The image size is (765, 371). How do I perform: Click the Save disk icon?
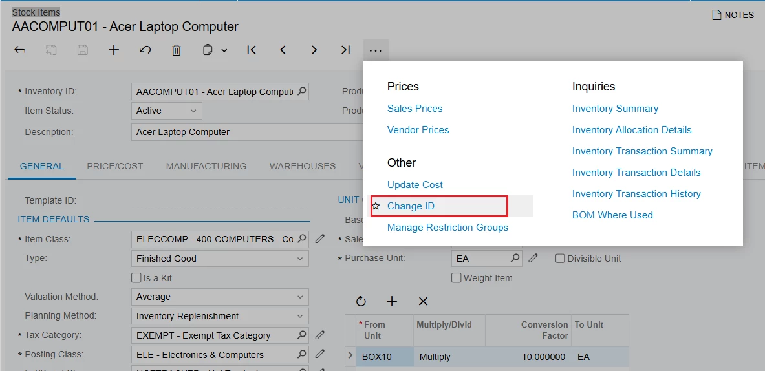point(83,50)
